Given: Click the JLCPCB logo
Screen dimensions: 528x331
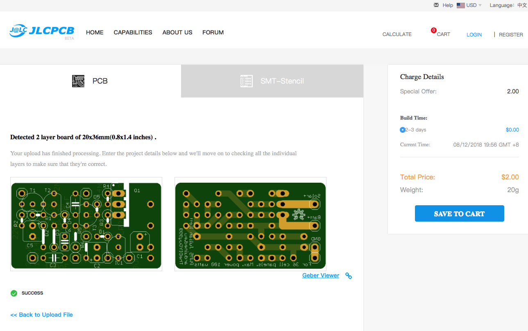Looking at the screenshot, I should coord(41,31).
